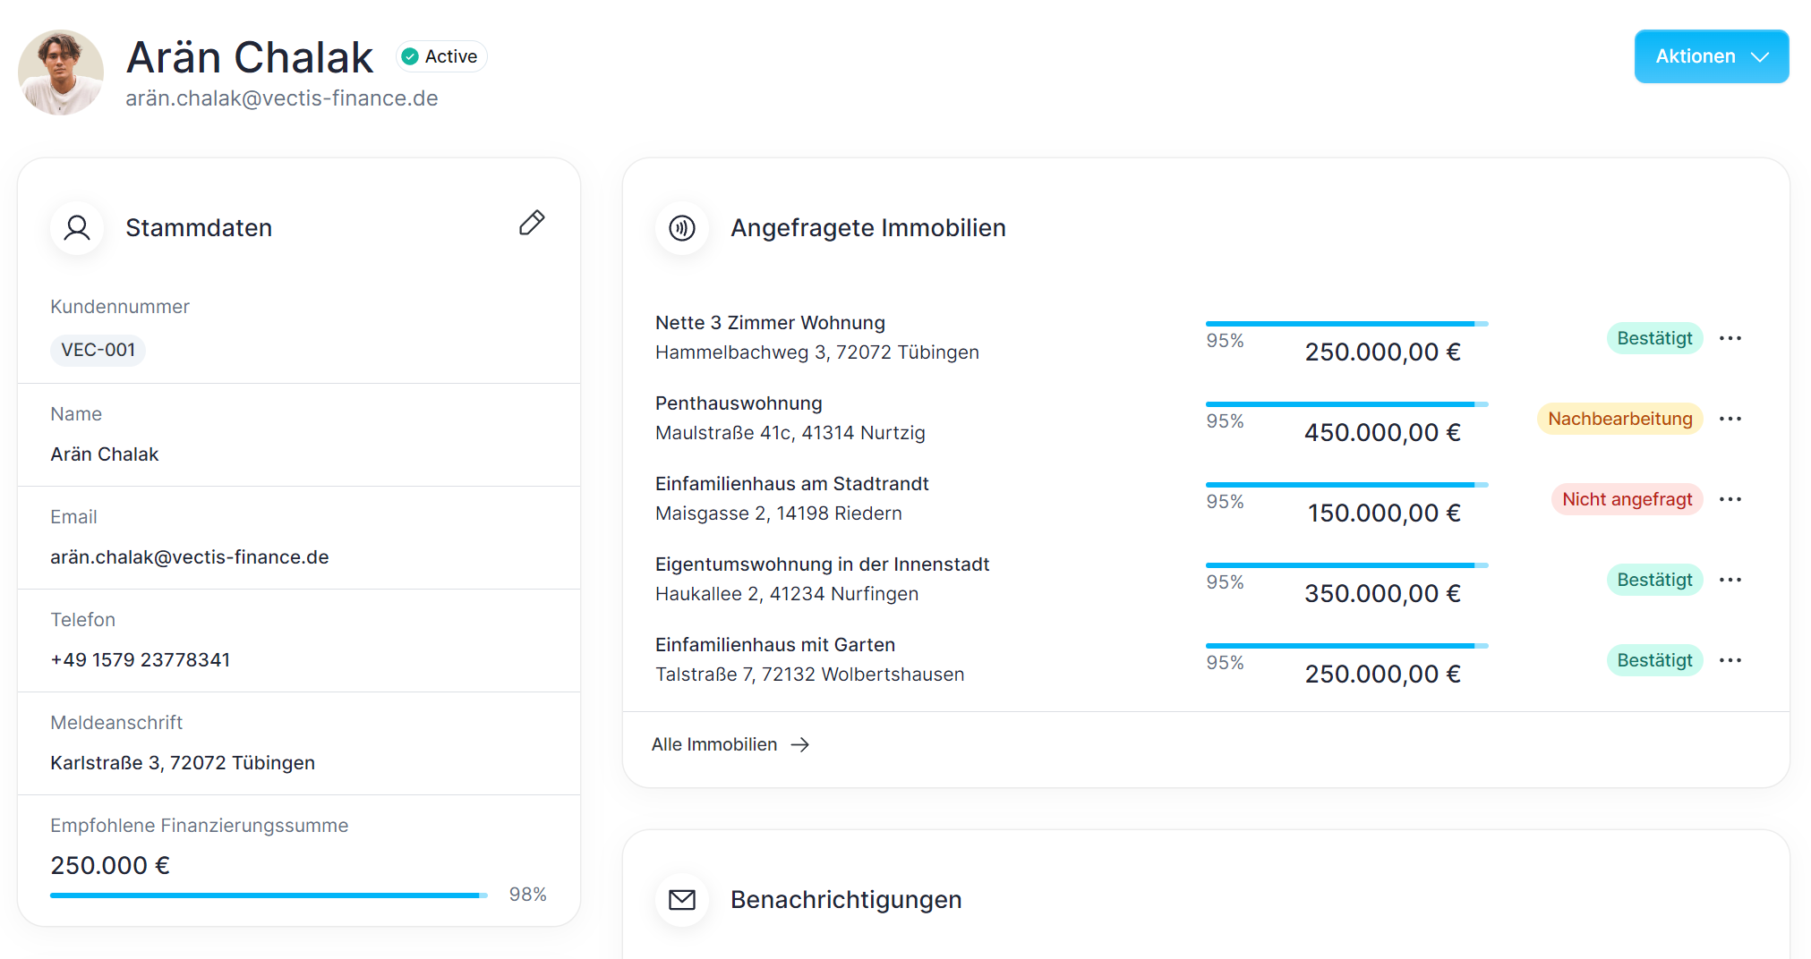Image resolution: width=1811 pixels, height=959 pixels.
Task: Click address Maulstraße 41c, 41314 Nurtzig
Action: point(790,433)
